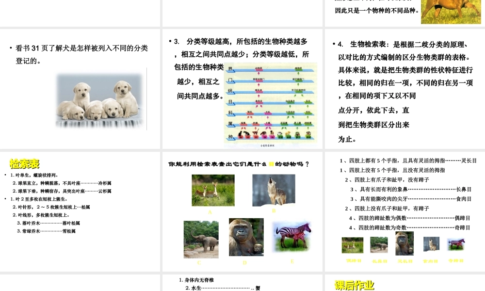Click the yellow caption 偶蹄目 under the deer

coord(354,261)
